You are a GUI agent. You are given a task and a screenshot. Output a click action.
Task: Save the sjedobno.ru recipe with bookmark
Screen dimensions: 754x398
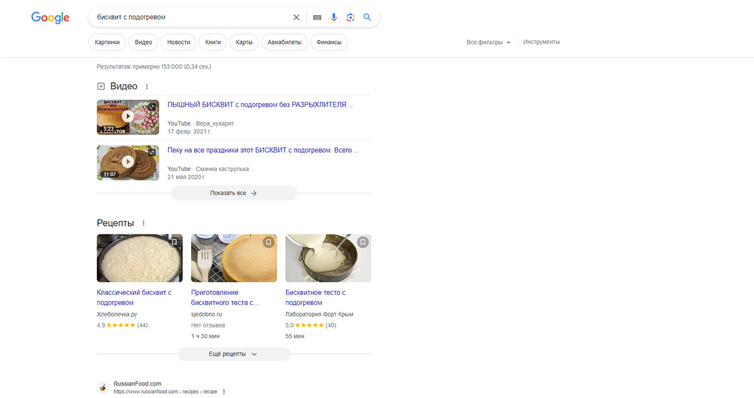point(268,242)
